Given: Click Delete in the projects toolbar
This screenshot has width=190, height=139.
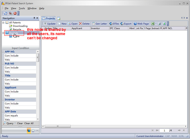Looking at the screenshot, I should pos(84,24).
